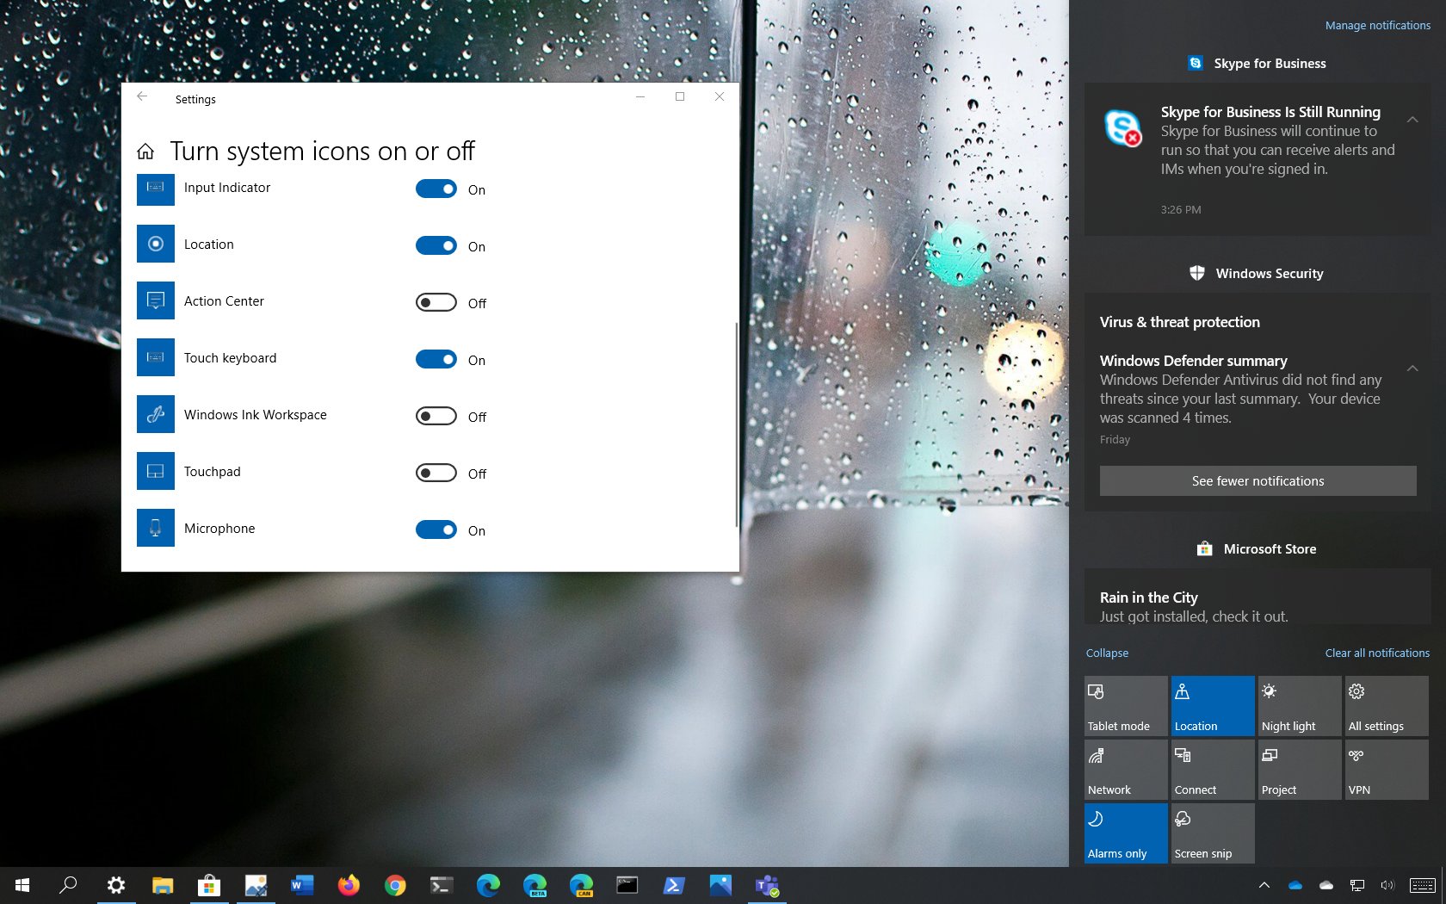This screenshot has width=1446, height=904.
Task: Click See fewer notifications
Action: (x=1258, y=480)
